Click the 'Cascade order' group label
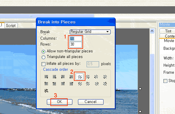This screenshot has width=175, height=114. (55, 69)
